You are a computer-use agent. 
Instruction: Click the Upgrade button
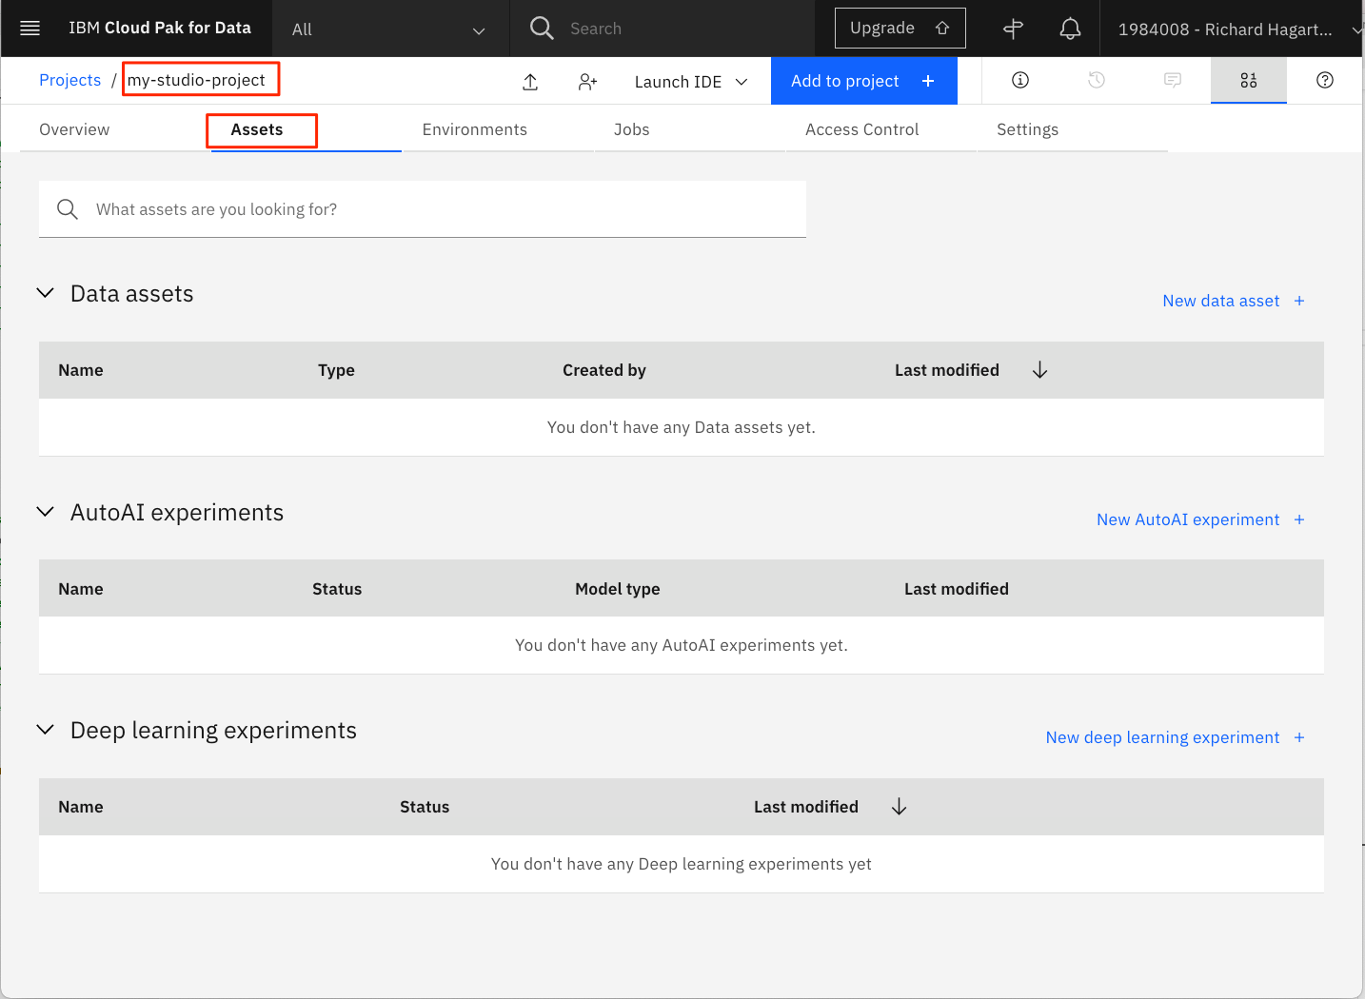(x=900, y=29)
